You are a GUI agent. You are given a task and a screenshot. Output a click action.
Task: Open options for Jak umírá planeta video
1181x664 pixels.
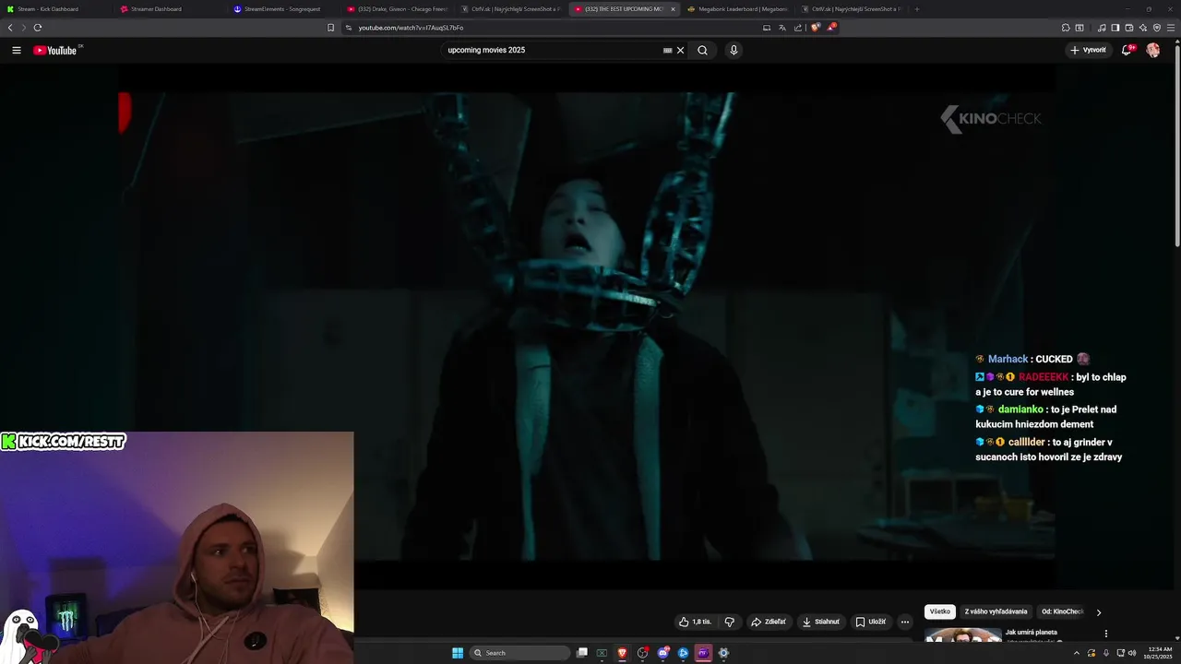pyautogui.click(x=1105, y=634)
